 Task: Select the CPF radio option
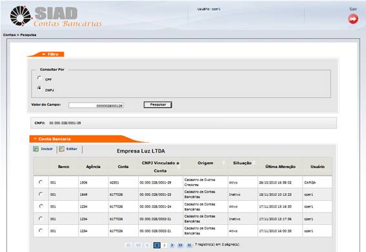point(39,78)
